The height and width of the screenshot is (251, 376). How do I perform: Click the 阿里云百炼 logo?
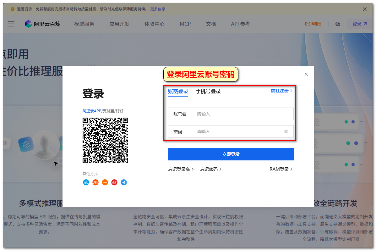pyautogui.click(x=43, y=24)
